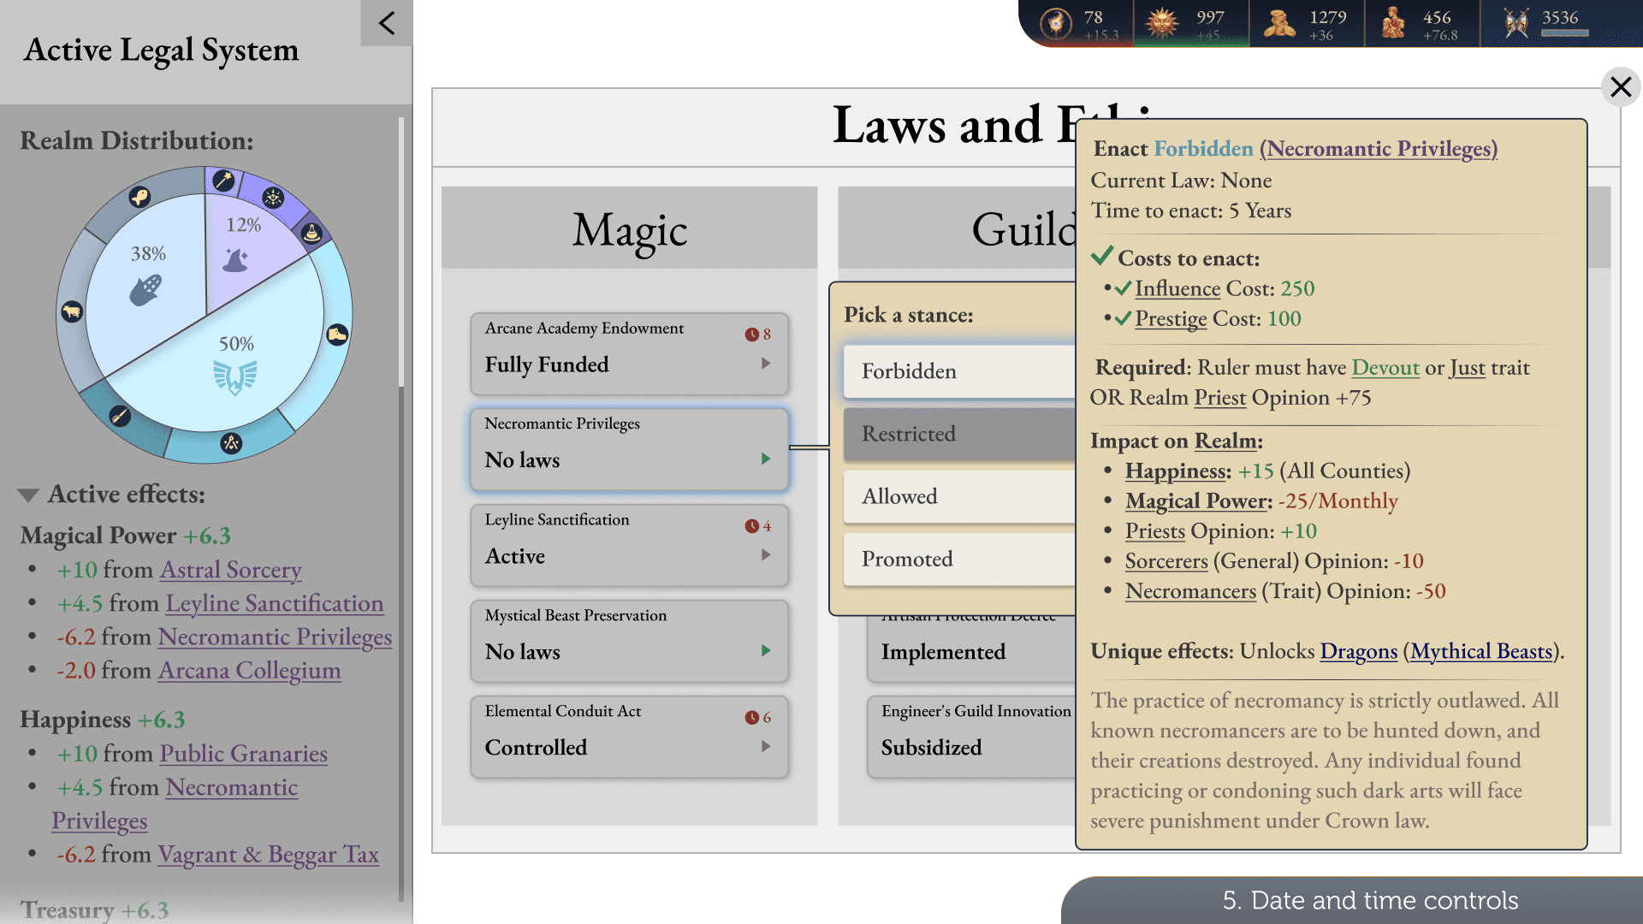Click the fish icon on distribution ring
Image resolution: width=1643 pixels, height=924 pixels.
coord(139,198)
